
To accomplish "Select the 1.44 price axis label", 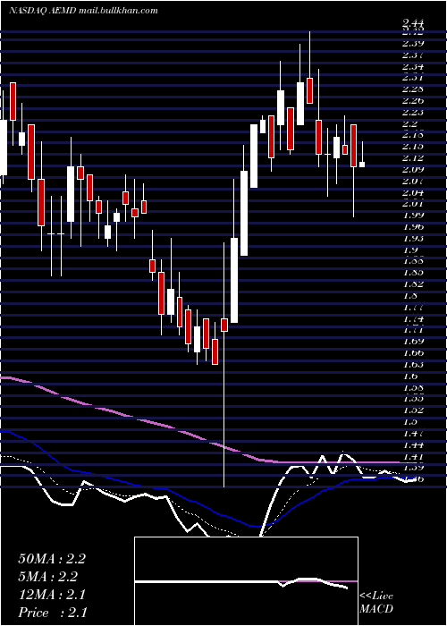I will point(413,444).
